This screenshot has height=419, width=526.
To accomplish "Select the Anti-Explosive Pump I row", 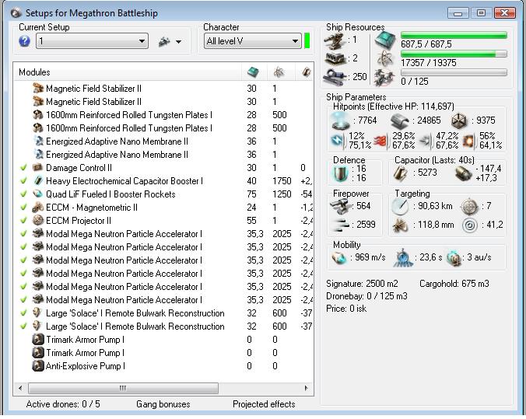I will point(163,366).
